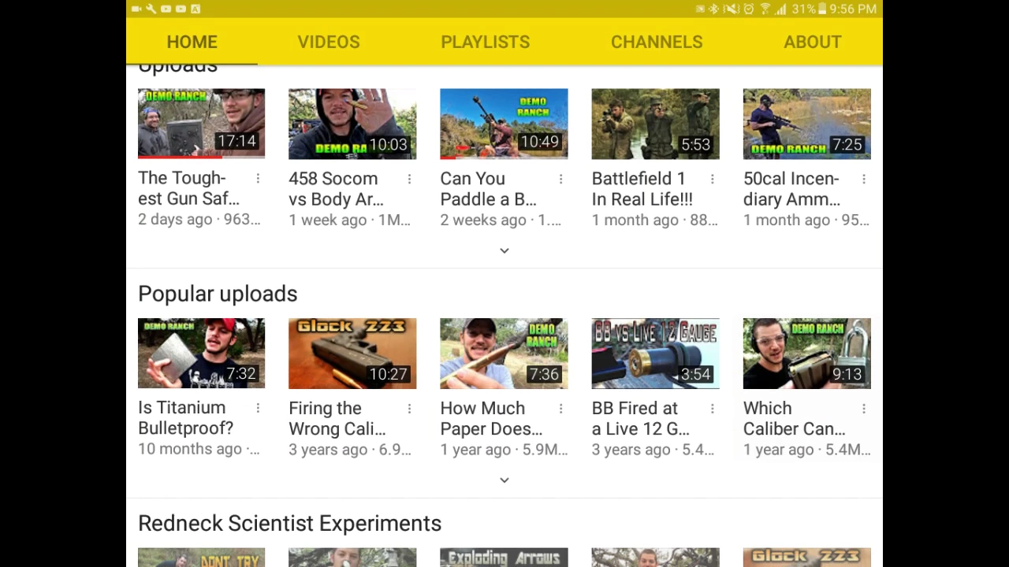Open 'Firing the Wrong Cali...' title
Screen dimensions: 1009x567
click(337, 418)
